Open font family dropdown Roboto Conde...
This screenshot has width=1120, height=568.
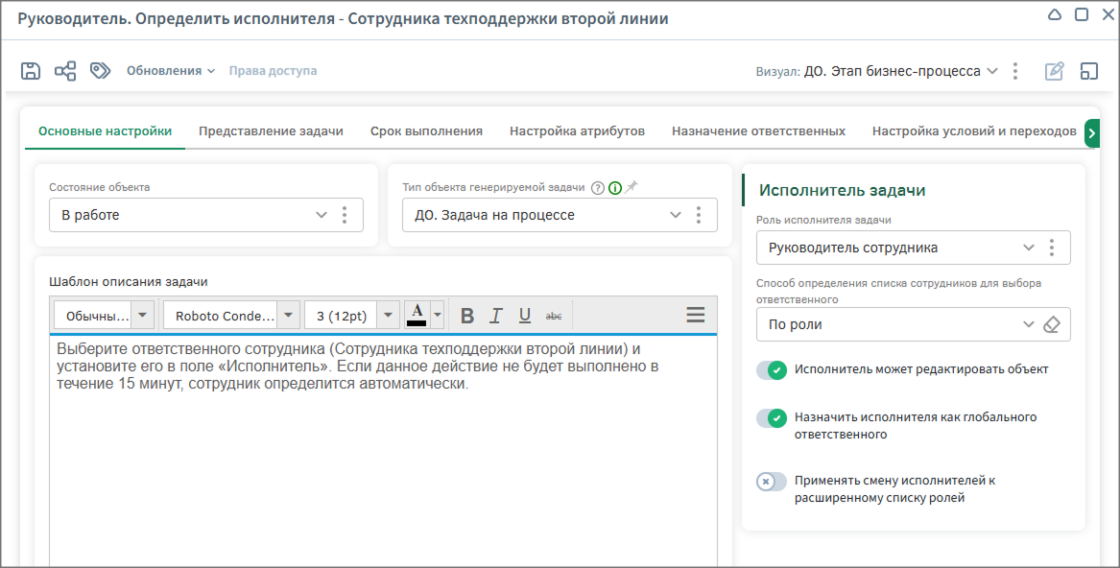231,315
